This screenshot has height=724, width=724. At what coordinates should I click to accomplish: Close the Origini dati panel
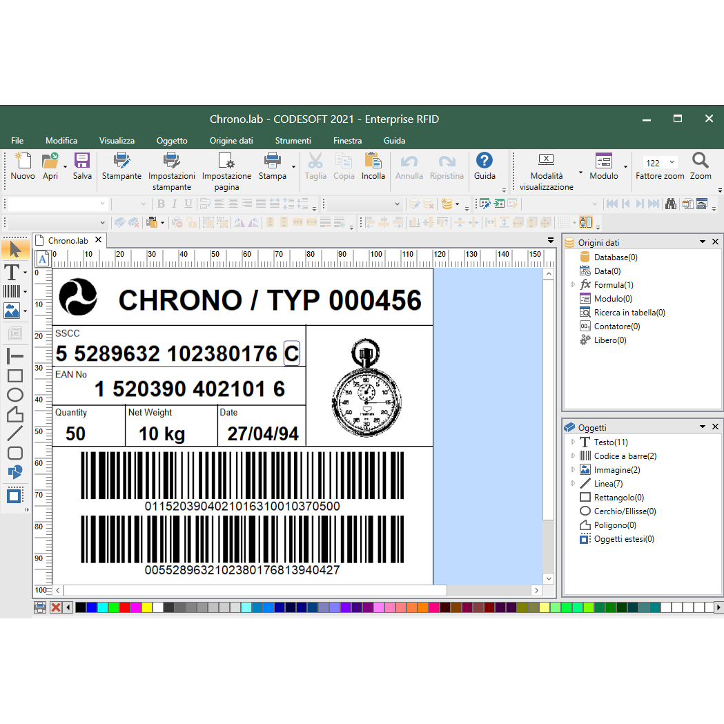click(715, 242)
